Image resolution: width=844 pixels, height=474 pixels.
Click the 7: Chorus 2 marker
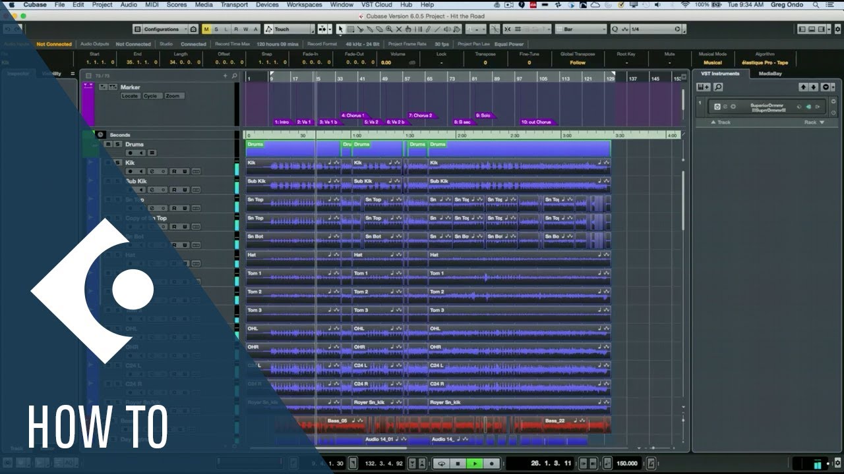(421, 115)
